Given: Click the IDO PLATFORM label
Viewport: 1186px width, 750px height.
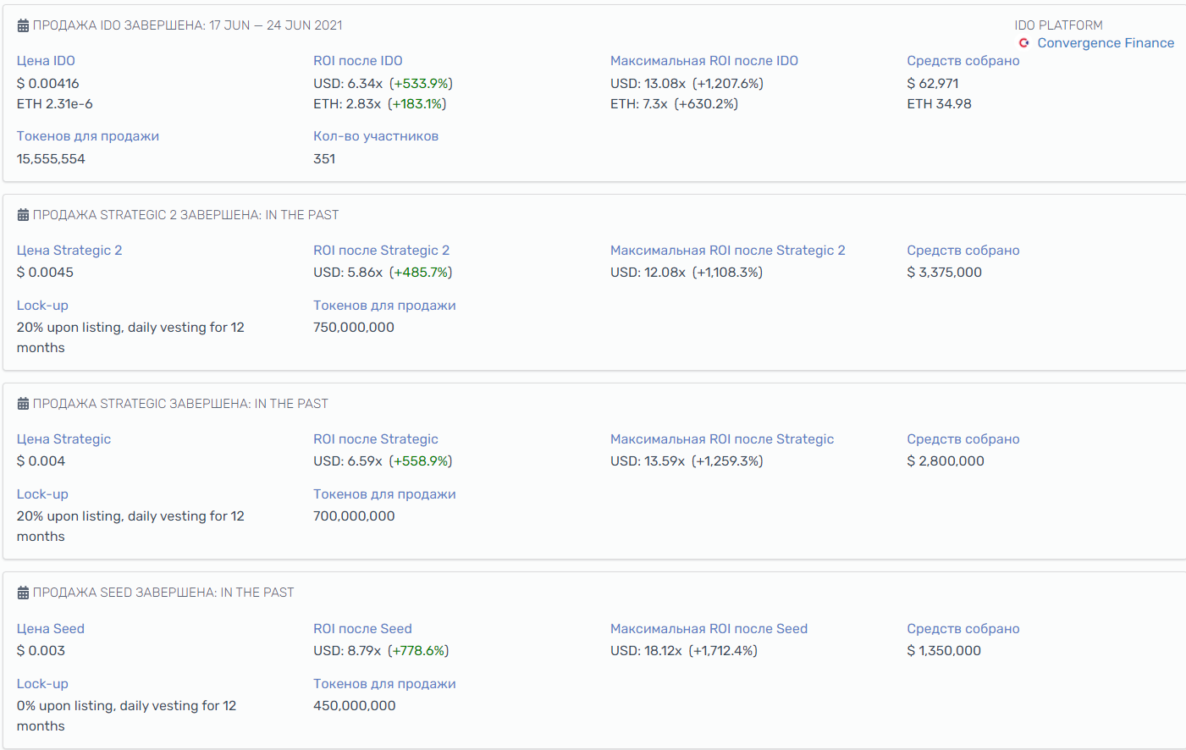Looking at the screenshot, I should [1058, 25].
